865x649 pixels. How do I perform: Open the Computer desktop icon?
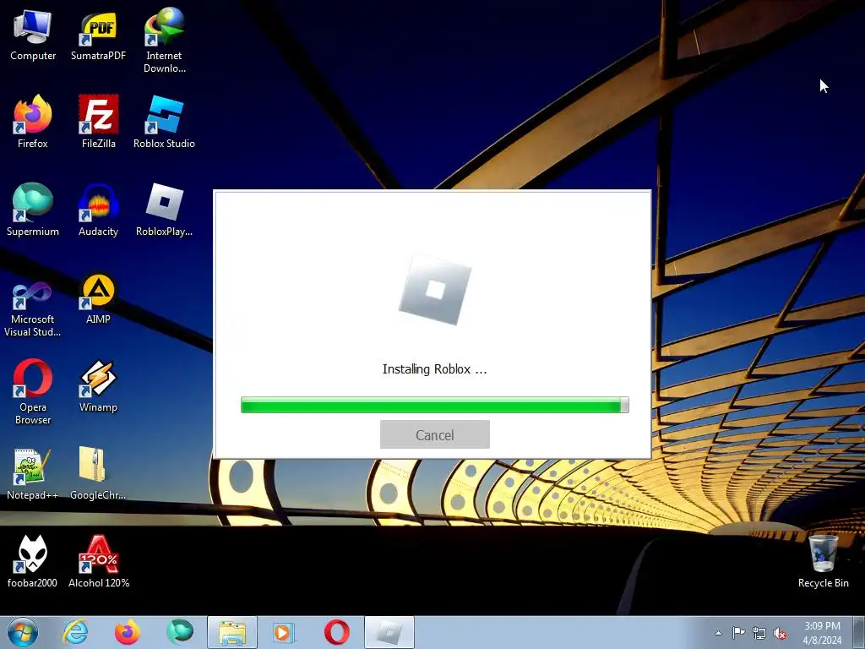pos(33,34)
